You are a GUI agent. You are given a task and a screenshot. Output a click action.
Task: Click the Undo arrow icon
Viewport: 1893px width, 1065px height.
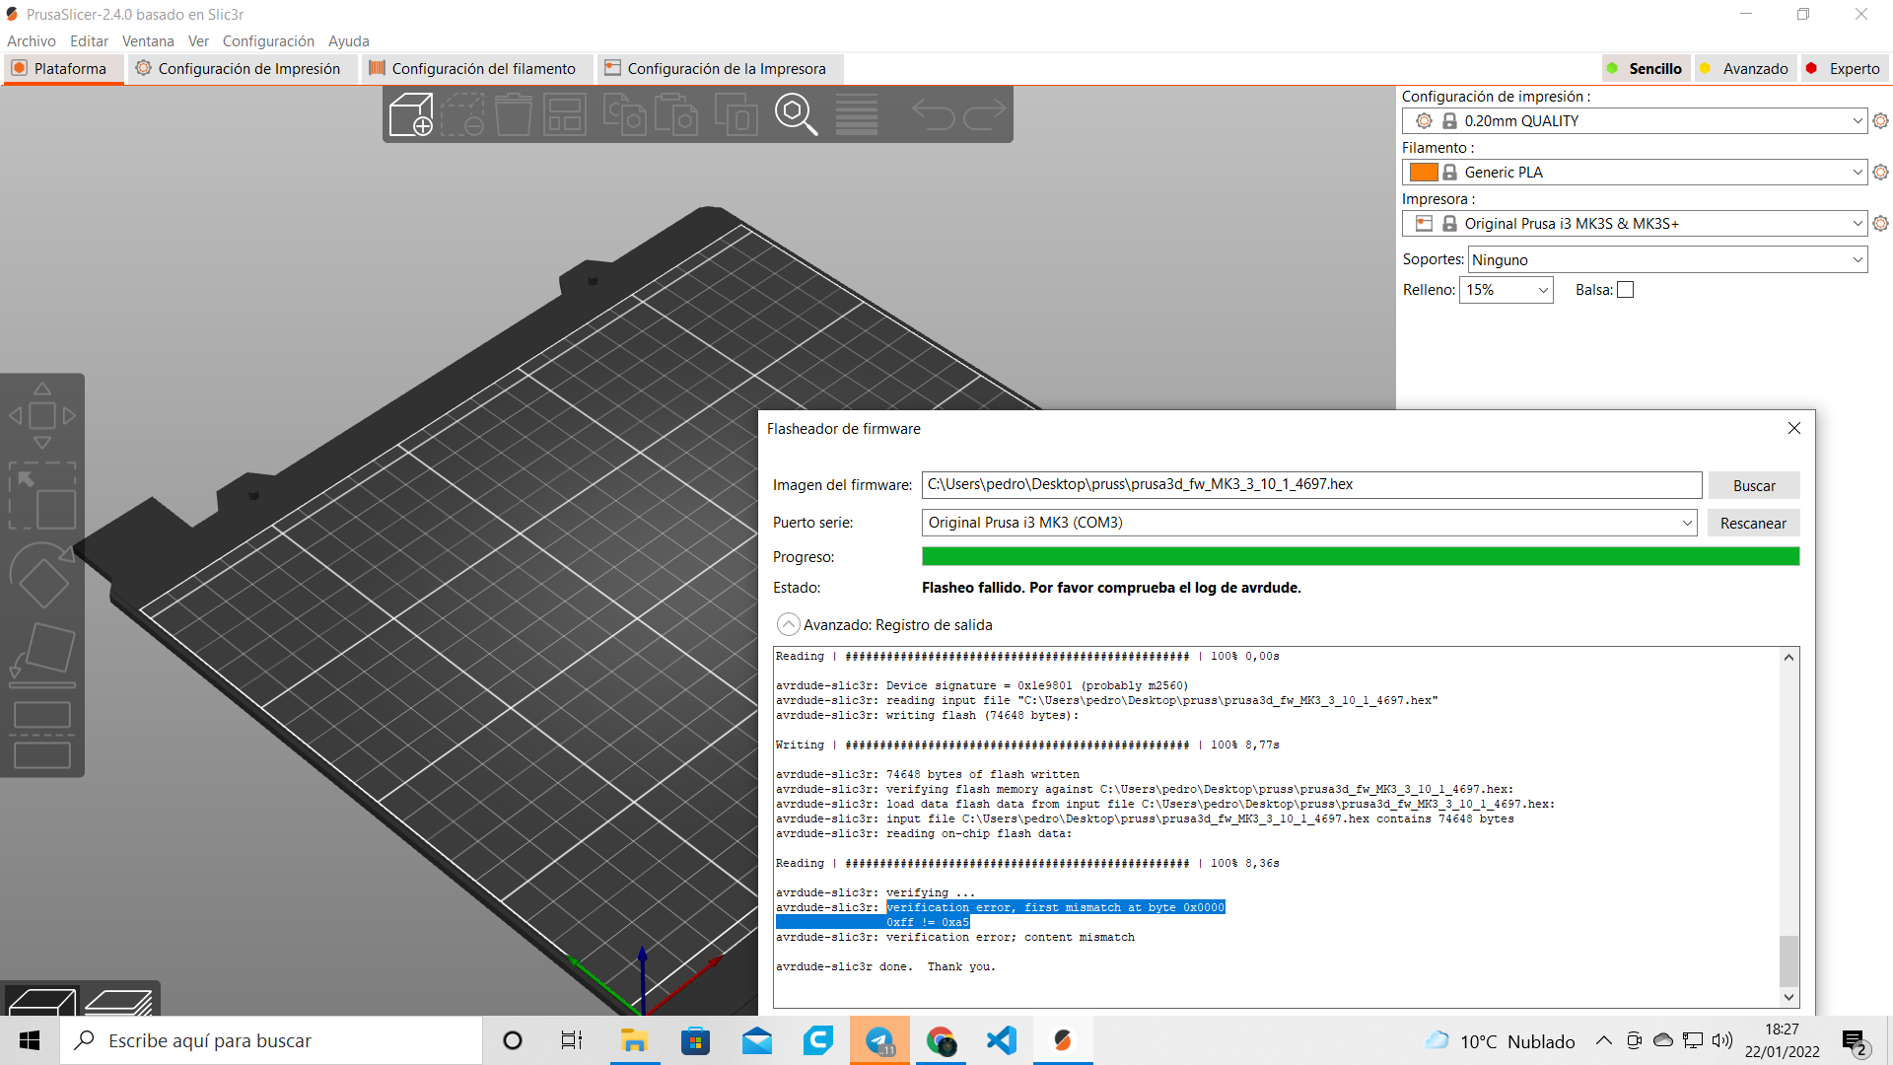[x=933, y=114]
